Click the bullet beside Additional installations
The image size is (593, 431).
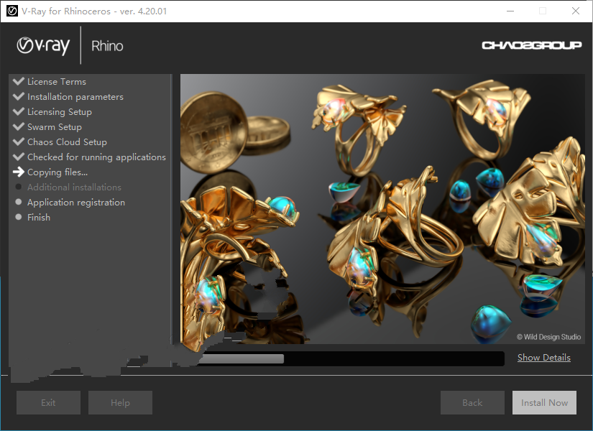[x=18, y=187]
